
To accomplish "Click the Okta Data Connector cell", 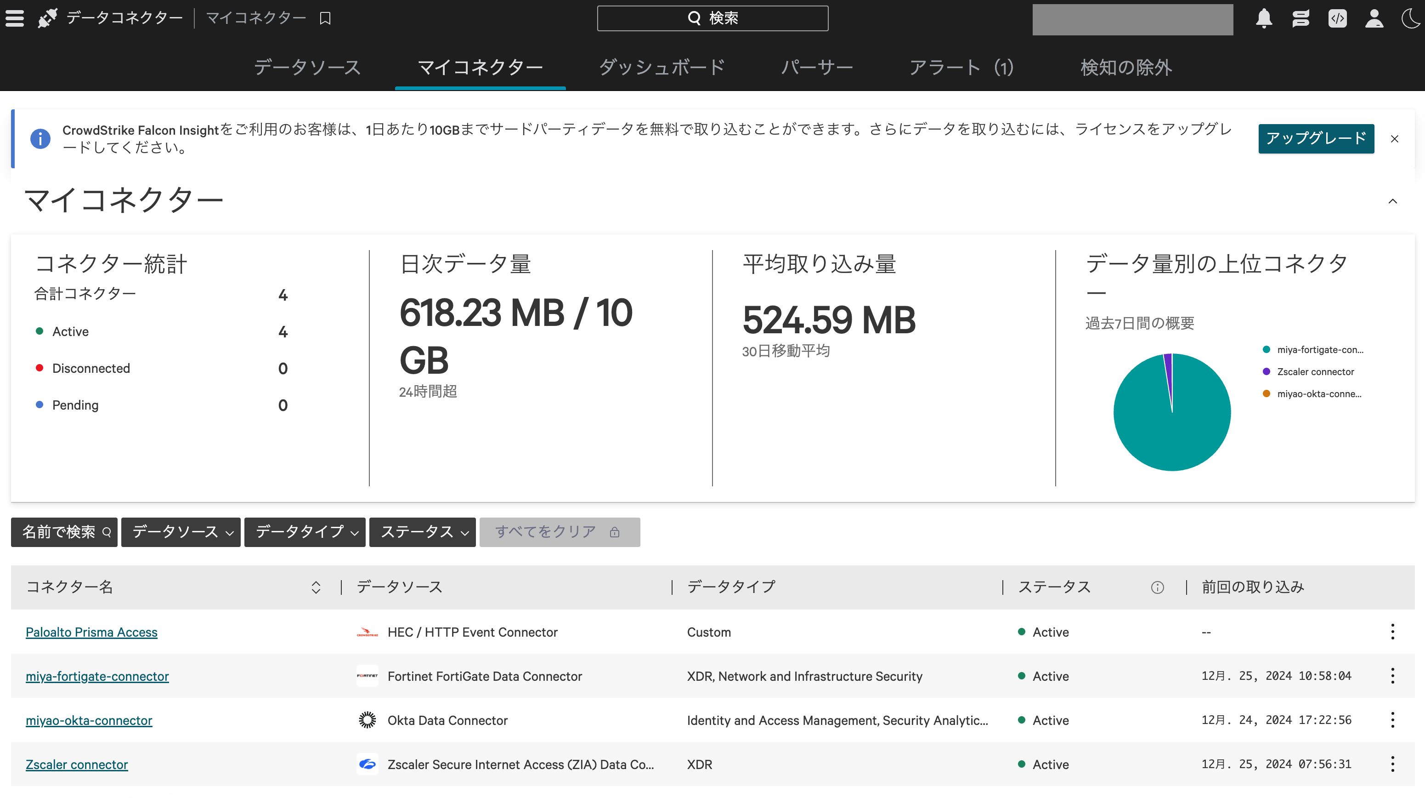I will 447,720.
